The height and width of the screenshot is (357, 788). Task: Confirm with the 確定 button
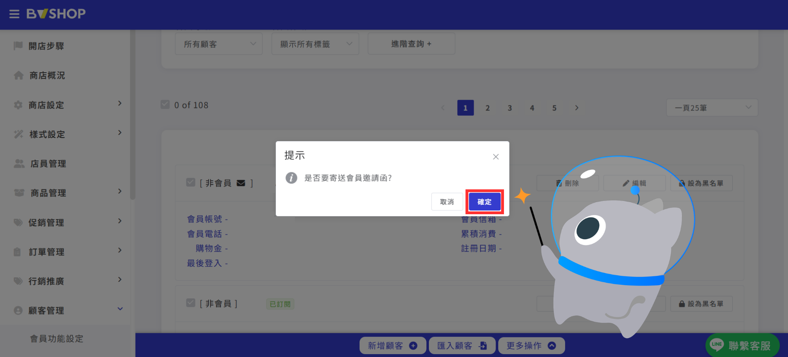(484, 202)
